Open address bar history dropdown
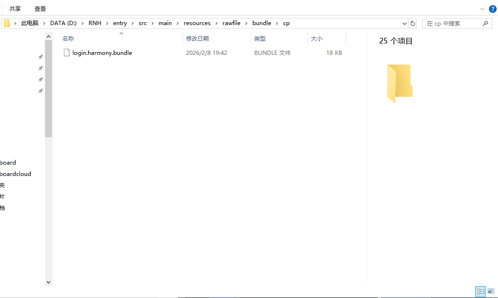 tap(404, 24)
